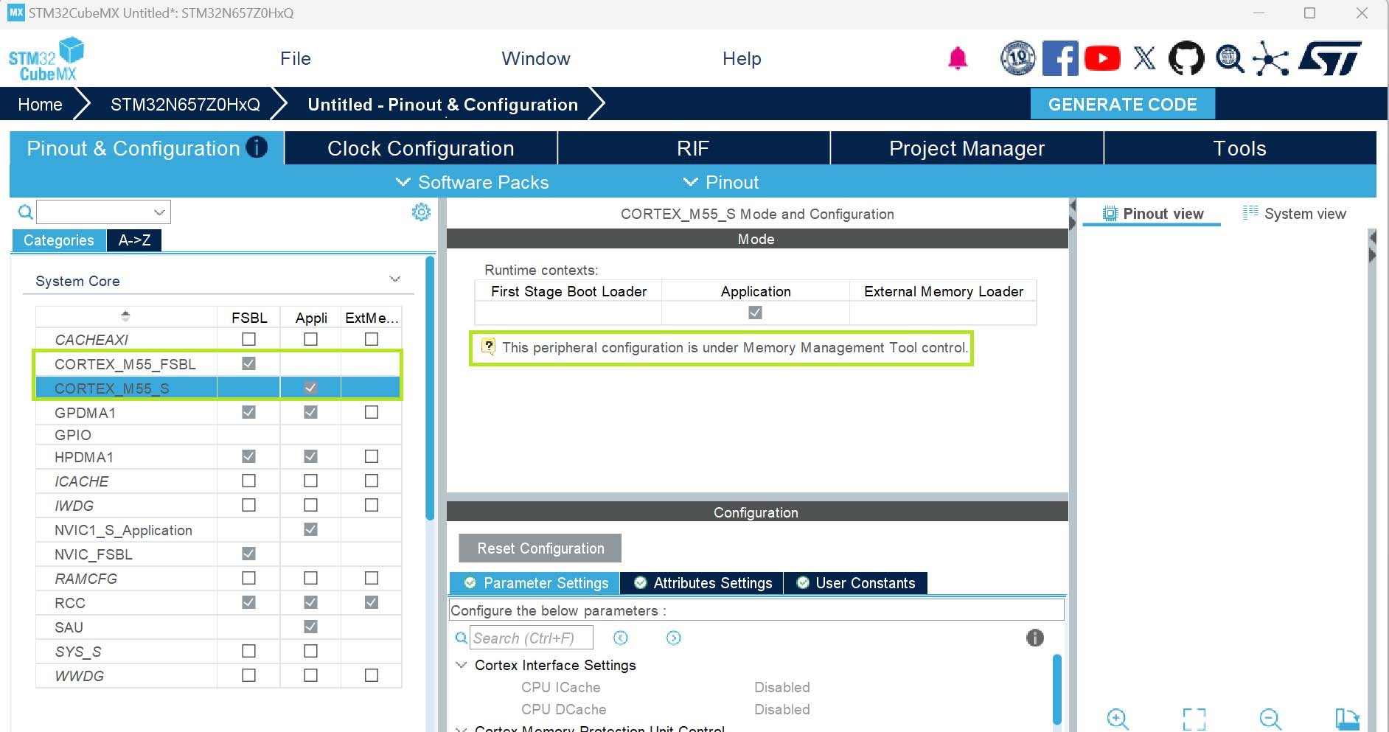The height and width of the screenshot is (732, 1389).
Task: Switch to Clock Configuration tab
Action: (x=421, y=148)
